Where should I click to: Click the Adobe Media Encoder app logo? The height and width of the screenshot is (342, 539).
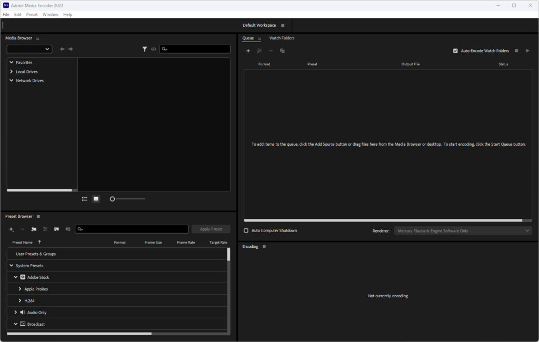click(x=6, y=5)
